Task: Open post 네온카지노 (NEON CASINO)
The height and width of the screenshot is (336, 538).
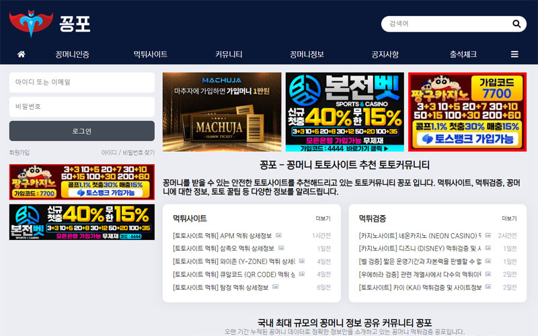Action: (x=420, y=236)
